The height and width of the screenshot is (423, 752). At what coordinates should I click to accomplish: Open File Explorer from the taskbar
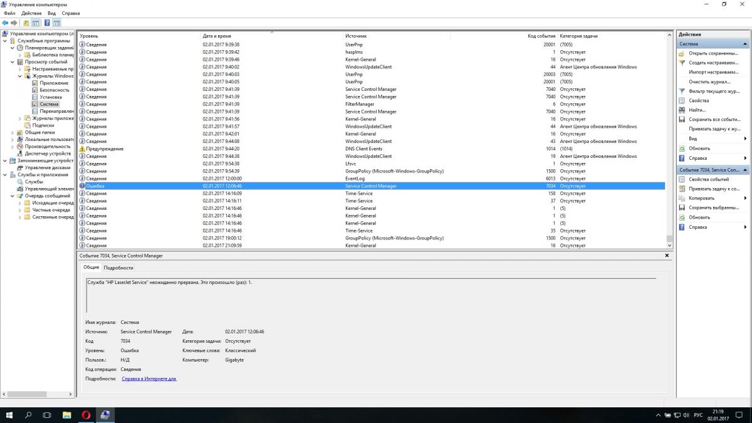pos(66,415)
